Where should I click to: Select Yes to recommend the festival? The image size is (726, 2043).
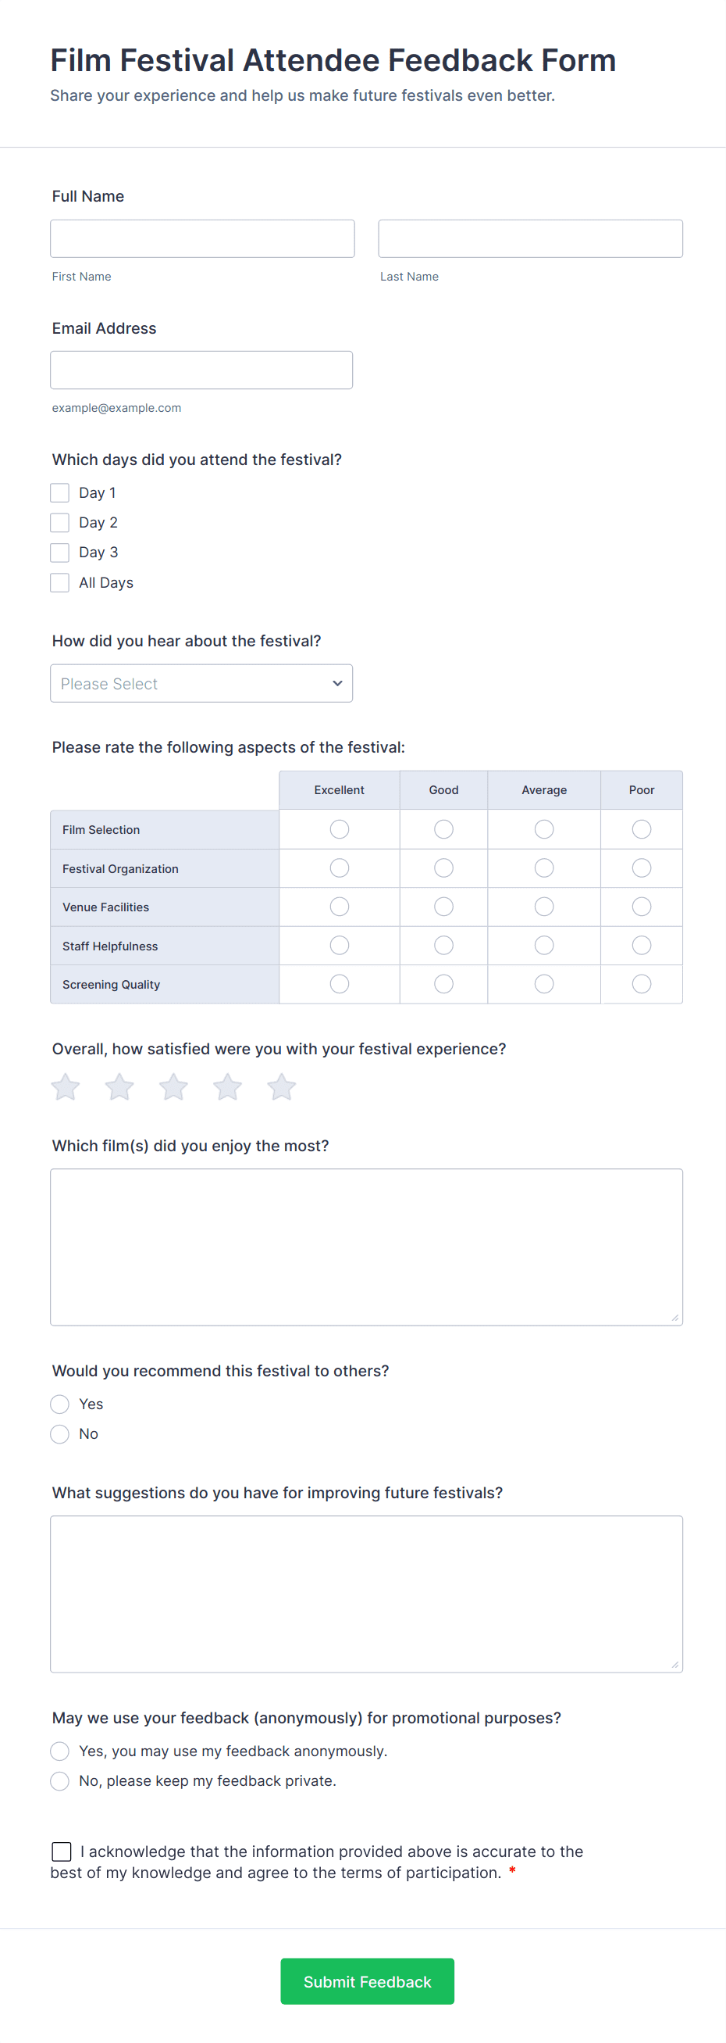pos(60,1404)
